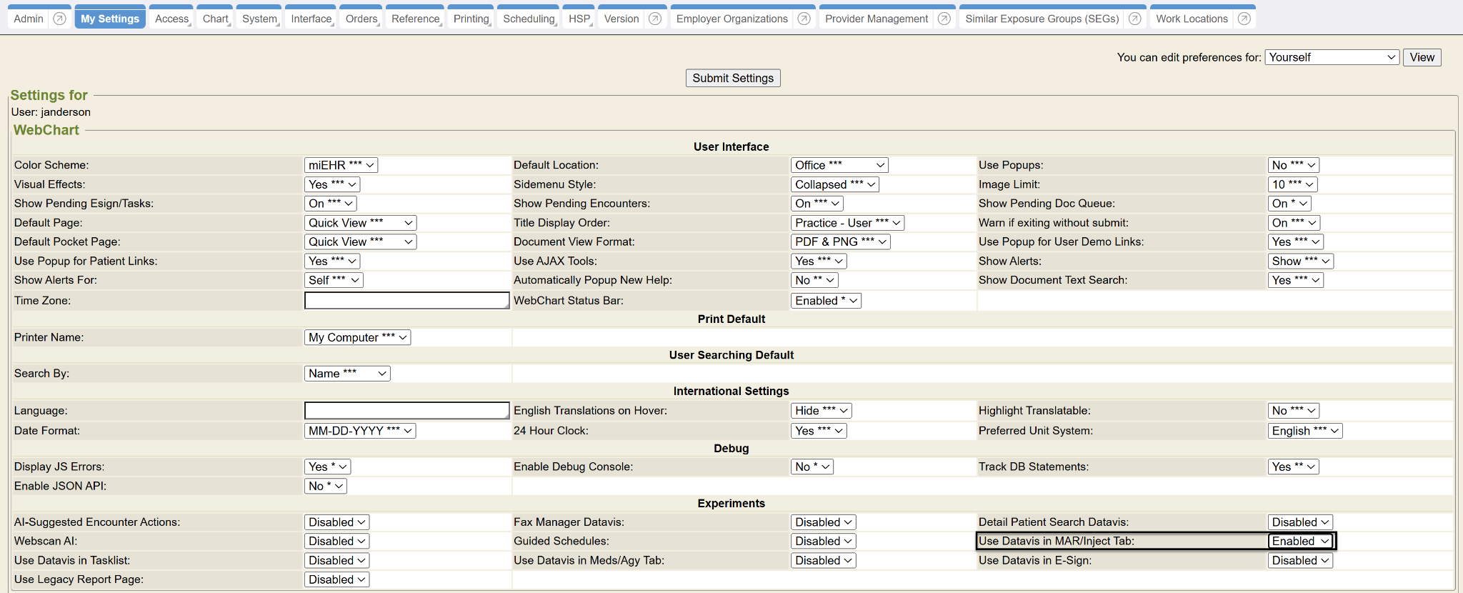1463x593 pixels.
Task: Open the edit preferences for Yourself dropdown
Action: coord(1332,57)
